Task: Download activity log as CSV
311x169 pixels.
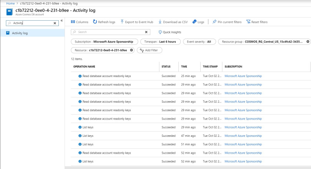Action: coord(173,22)
